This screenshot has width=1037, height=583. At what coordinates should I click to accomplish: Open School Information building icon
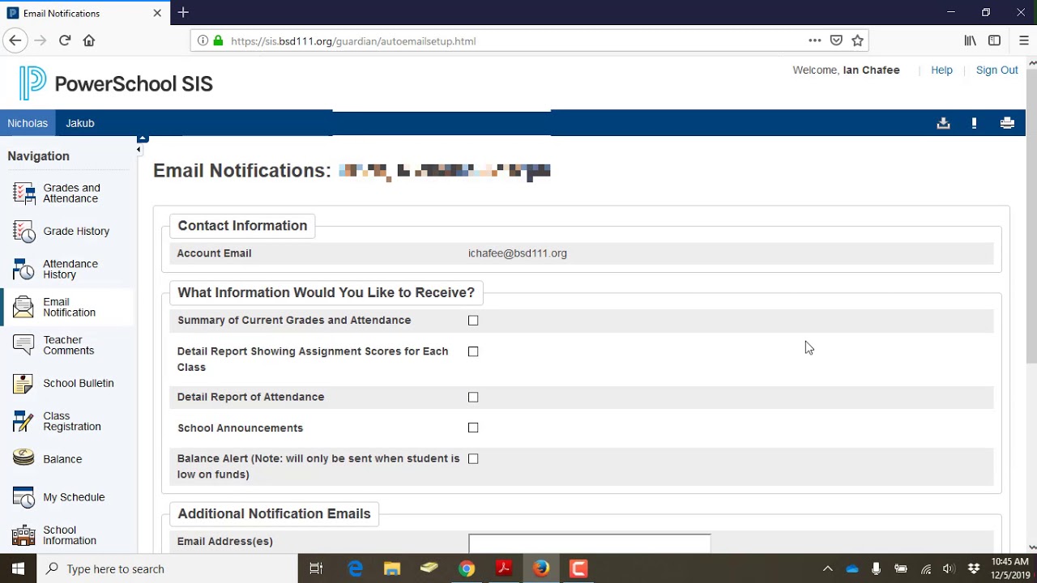(x=24, y=535)
